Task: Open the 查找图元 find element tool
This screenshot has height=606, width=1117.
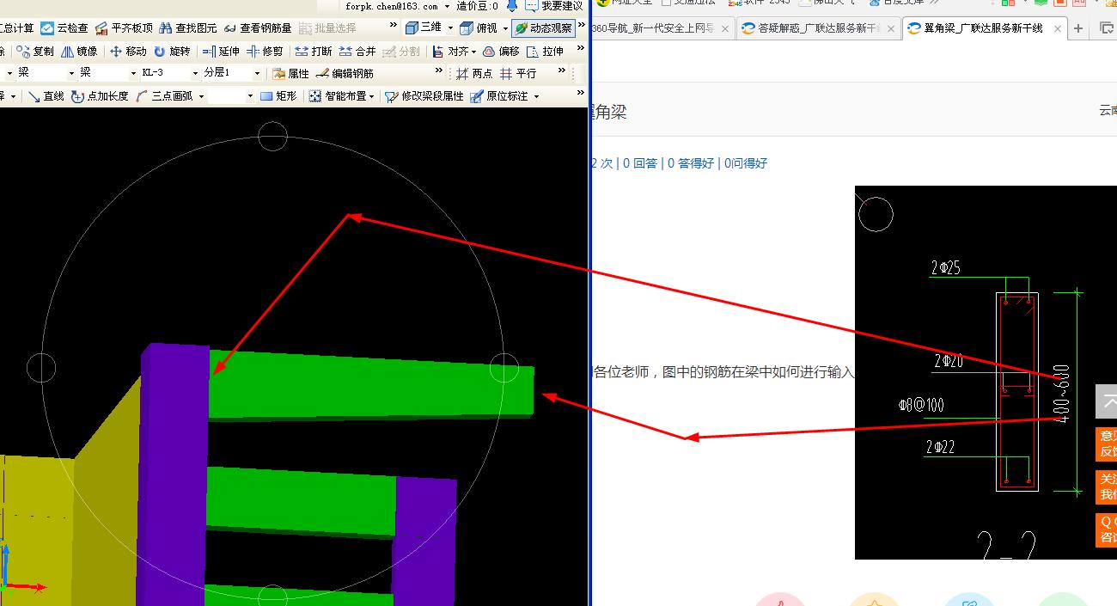Action: click(x=188, y=28)
